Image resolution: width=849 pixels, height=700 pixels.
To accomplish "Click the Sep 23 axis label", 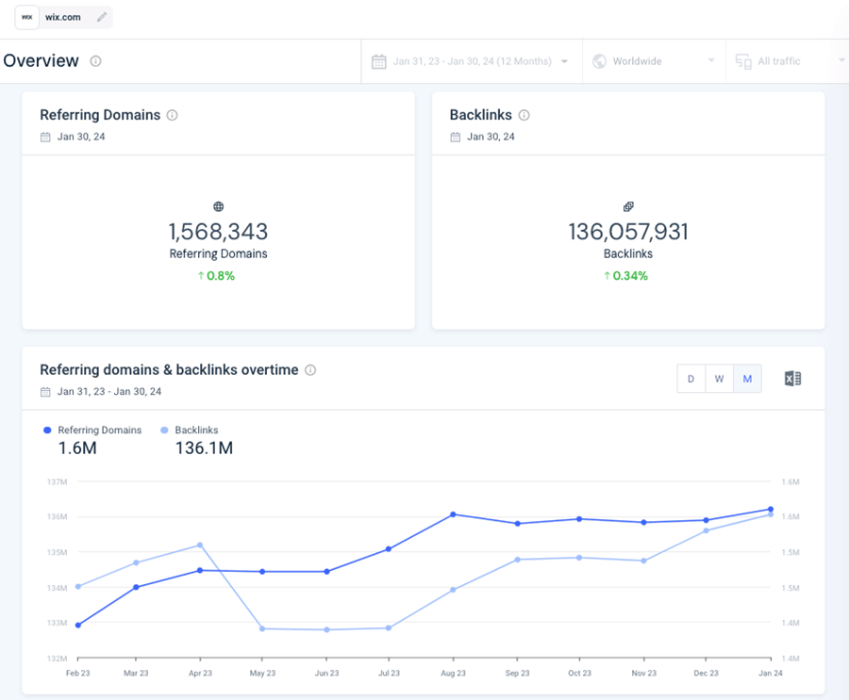I will pyautogui.click(x=517, y=673).
